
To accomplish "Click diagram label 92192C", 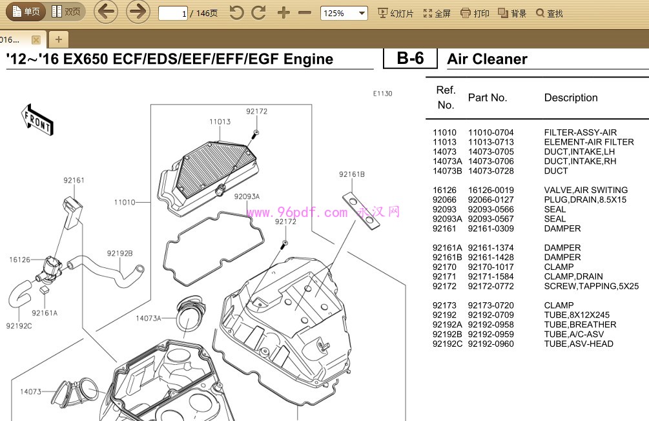I will pos(19,326).
